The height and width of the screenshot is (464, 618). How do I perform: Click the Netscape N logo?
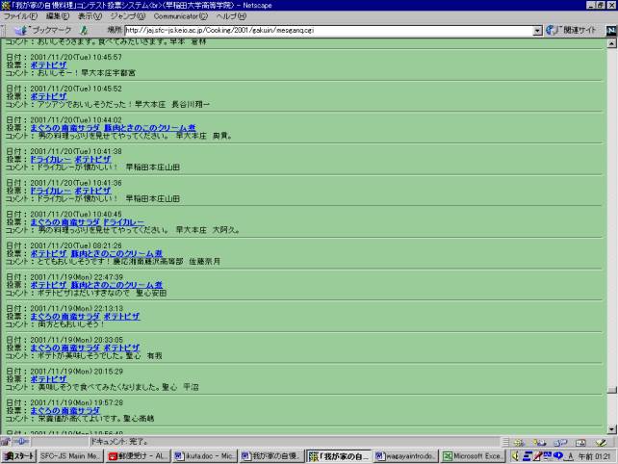click(611, 31)
